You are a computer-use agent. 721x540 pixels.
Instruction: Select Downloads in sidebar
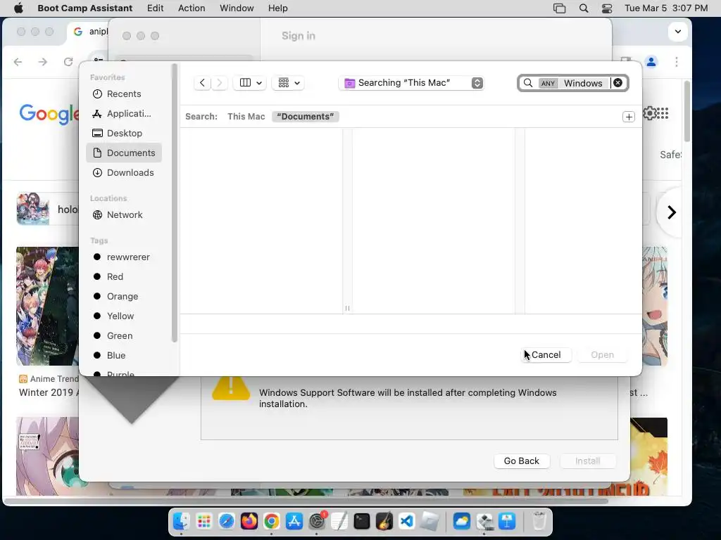pyautogui.click(x=124, y=173)
